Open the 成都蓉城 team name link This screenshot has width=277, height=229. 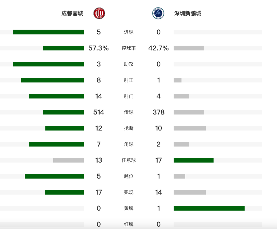72,13
